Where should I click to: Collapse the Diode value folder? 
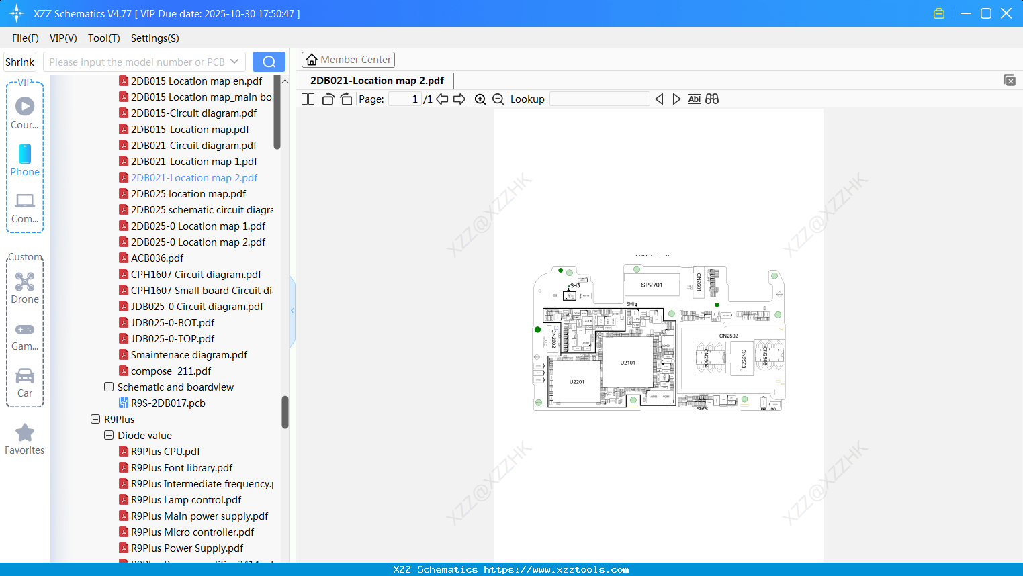point(108,435)
